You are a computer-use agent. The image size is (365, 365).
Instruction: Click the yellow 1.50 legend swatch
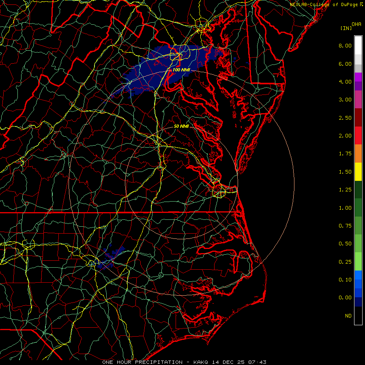pyautogui.click(x=358, y=172)
